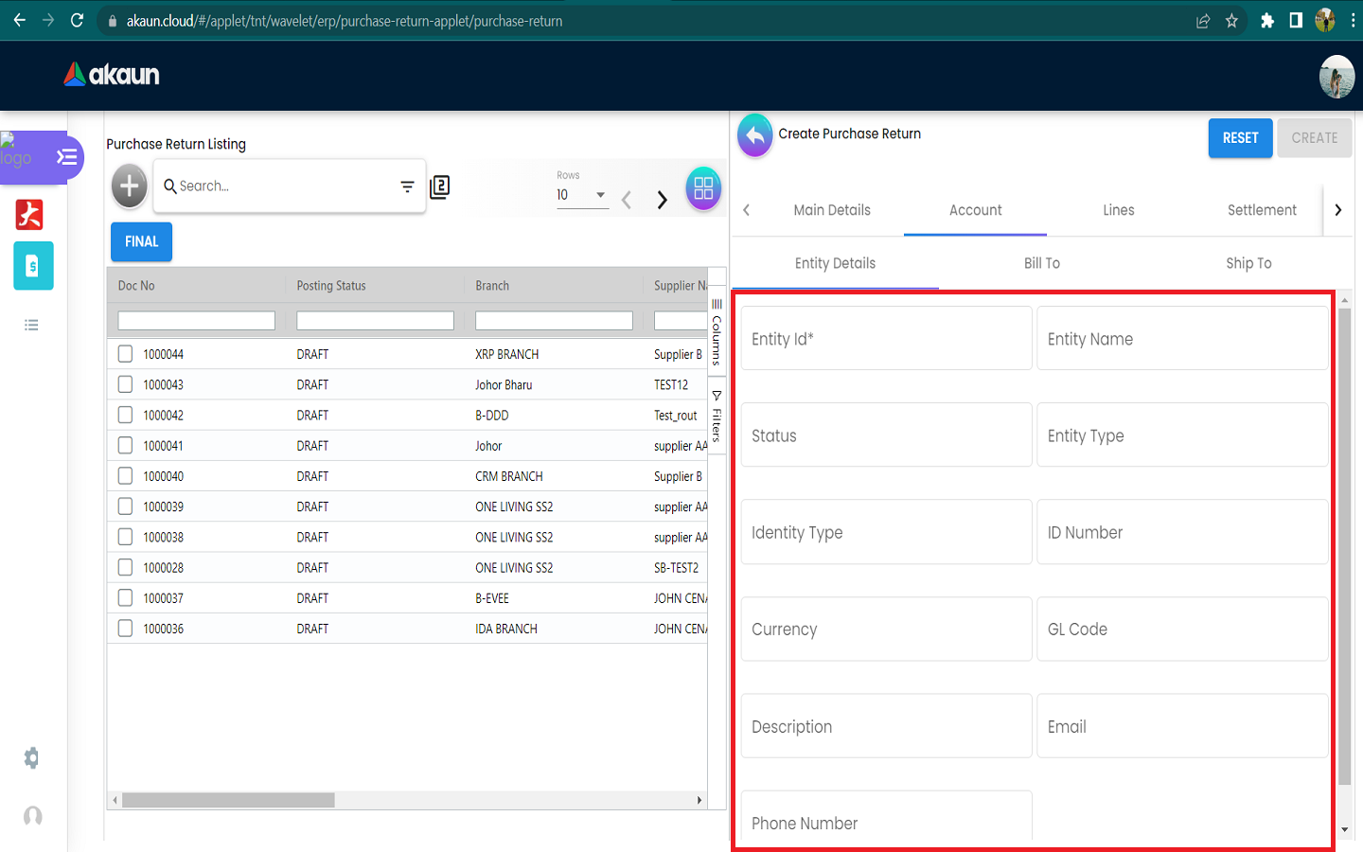Click the document copy icon beside search

point(440,187)
